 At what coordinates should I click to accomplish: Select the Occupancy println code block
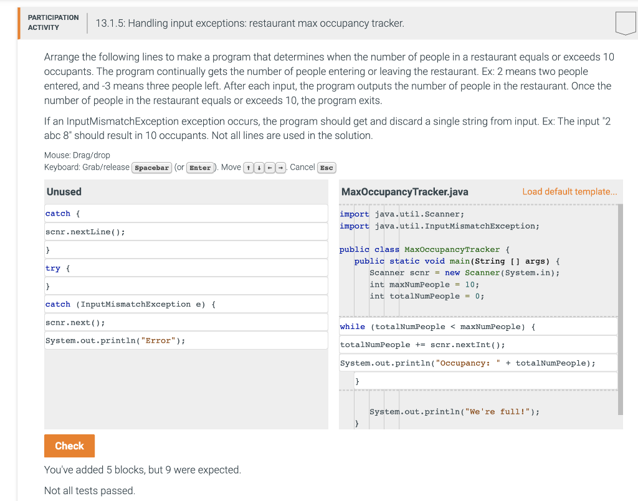coord(477,363)
